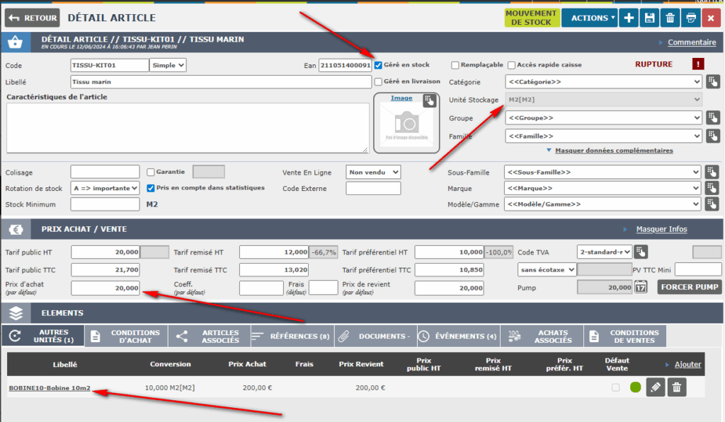Click the trash icon in top toolbar
725x422 pixels.
point(670,18)
